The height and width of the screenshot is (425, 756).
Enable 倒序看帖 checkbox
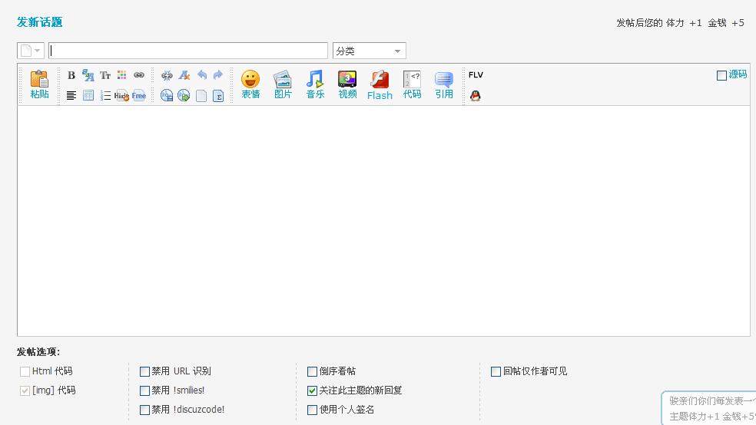(x=312, y=371)
